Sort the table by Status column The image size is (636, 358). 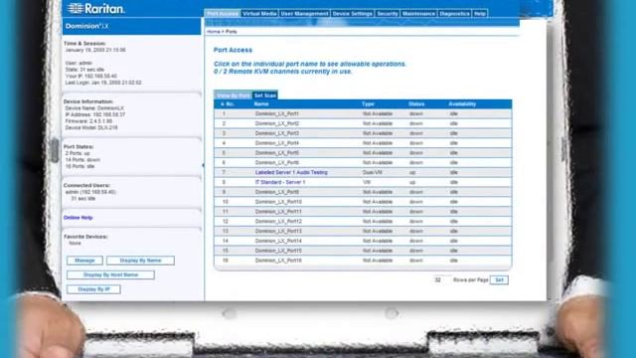[416, 104]
